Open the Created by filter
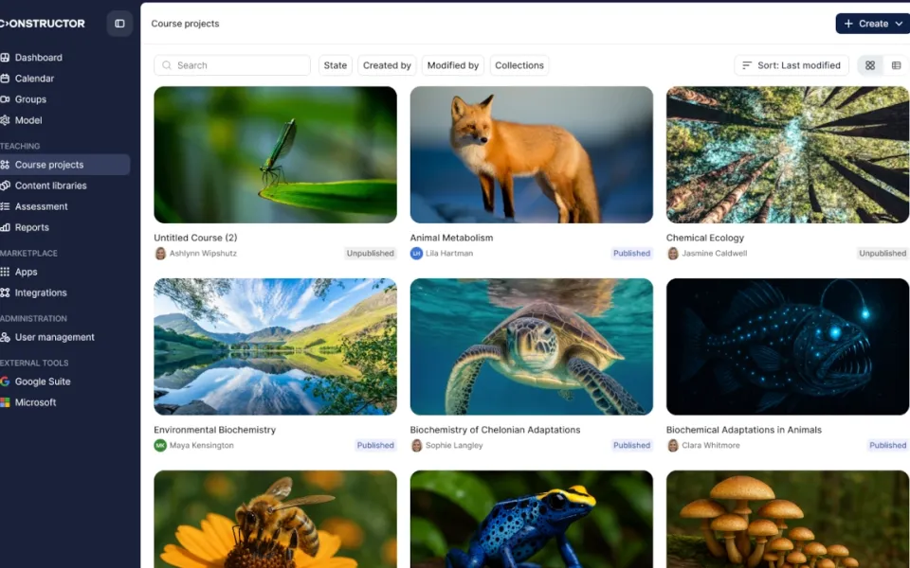This screenshot has width=910, height=568. (387, 65)
